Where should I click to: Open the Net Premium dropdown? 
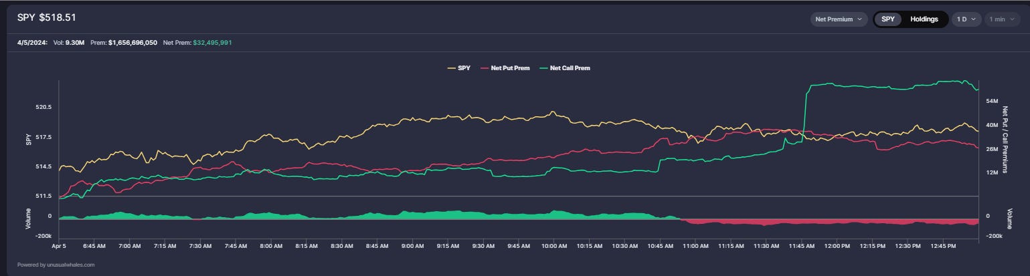pyautogui.click(x=839, y=19)
